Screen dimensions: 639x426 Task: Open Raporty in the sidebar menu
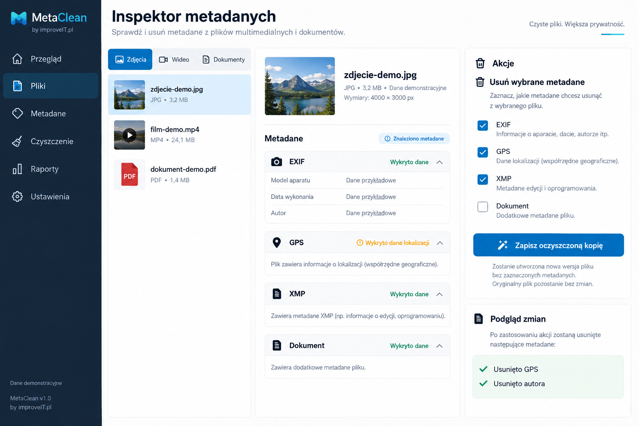point(51,169)
